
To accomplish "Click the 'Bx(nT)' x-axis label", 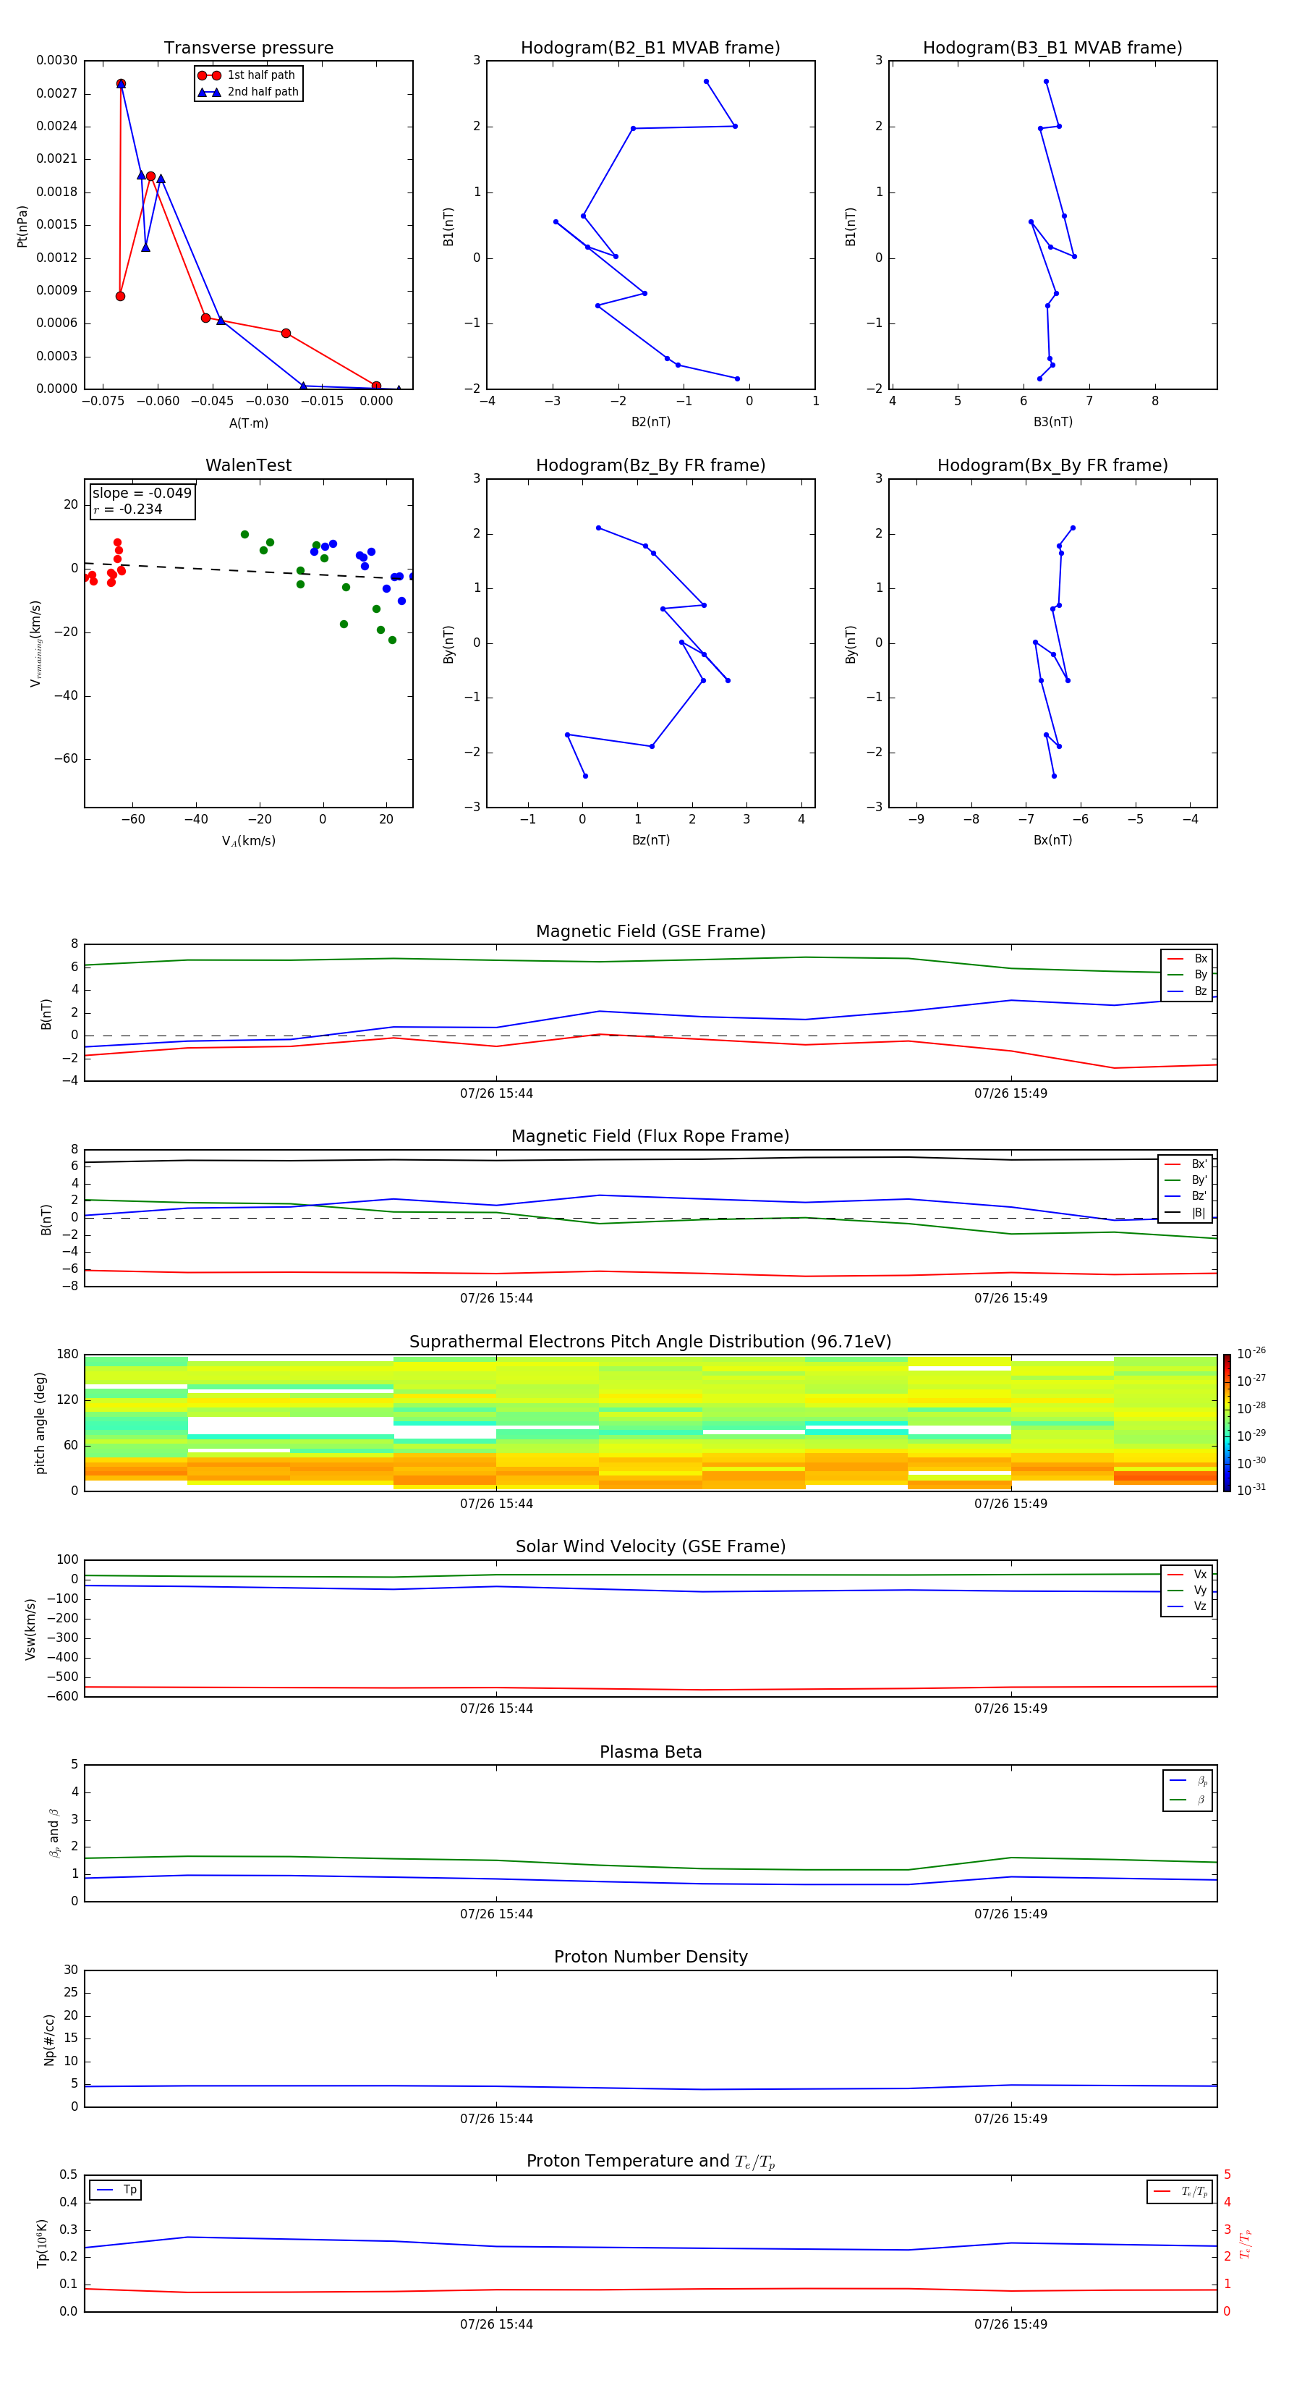I will point(1052,840).
